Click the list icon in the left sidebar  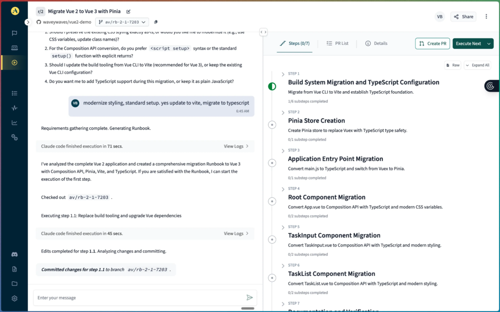tap(14, 93)
